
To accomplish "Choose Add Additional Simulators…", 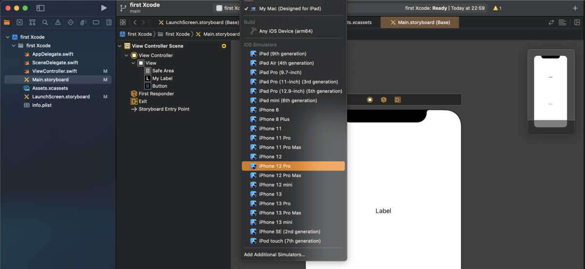I will pyautogui.click(x=293, y=254).
